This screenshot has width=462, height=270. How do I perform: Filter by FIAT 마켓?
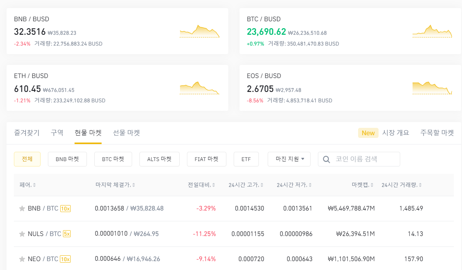[x=207, y=159]
